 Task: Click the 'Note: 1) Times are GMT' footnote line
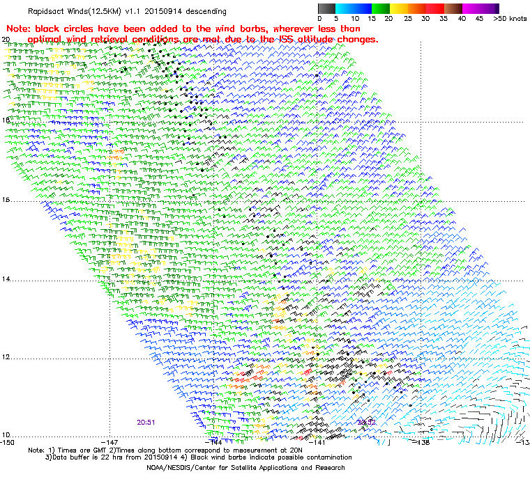tap(165, 450)
